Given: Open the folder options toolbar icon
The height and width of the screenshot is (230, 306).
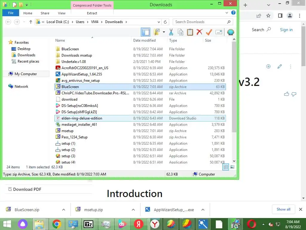Looking at the screenshot, I should pos(157,32).
